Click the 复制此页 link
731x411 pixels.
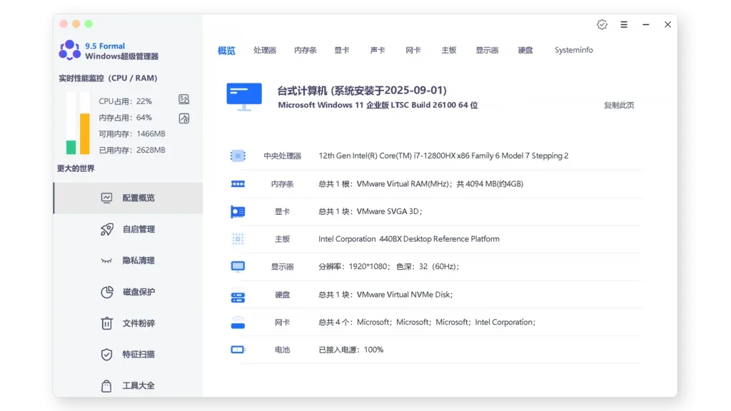point(618,103)
